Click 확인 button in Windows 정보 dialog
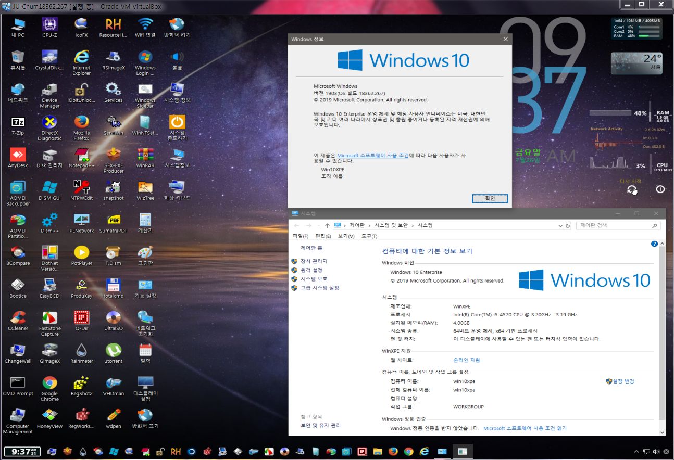The image size is (674, 460). (x=490, y=198)
